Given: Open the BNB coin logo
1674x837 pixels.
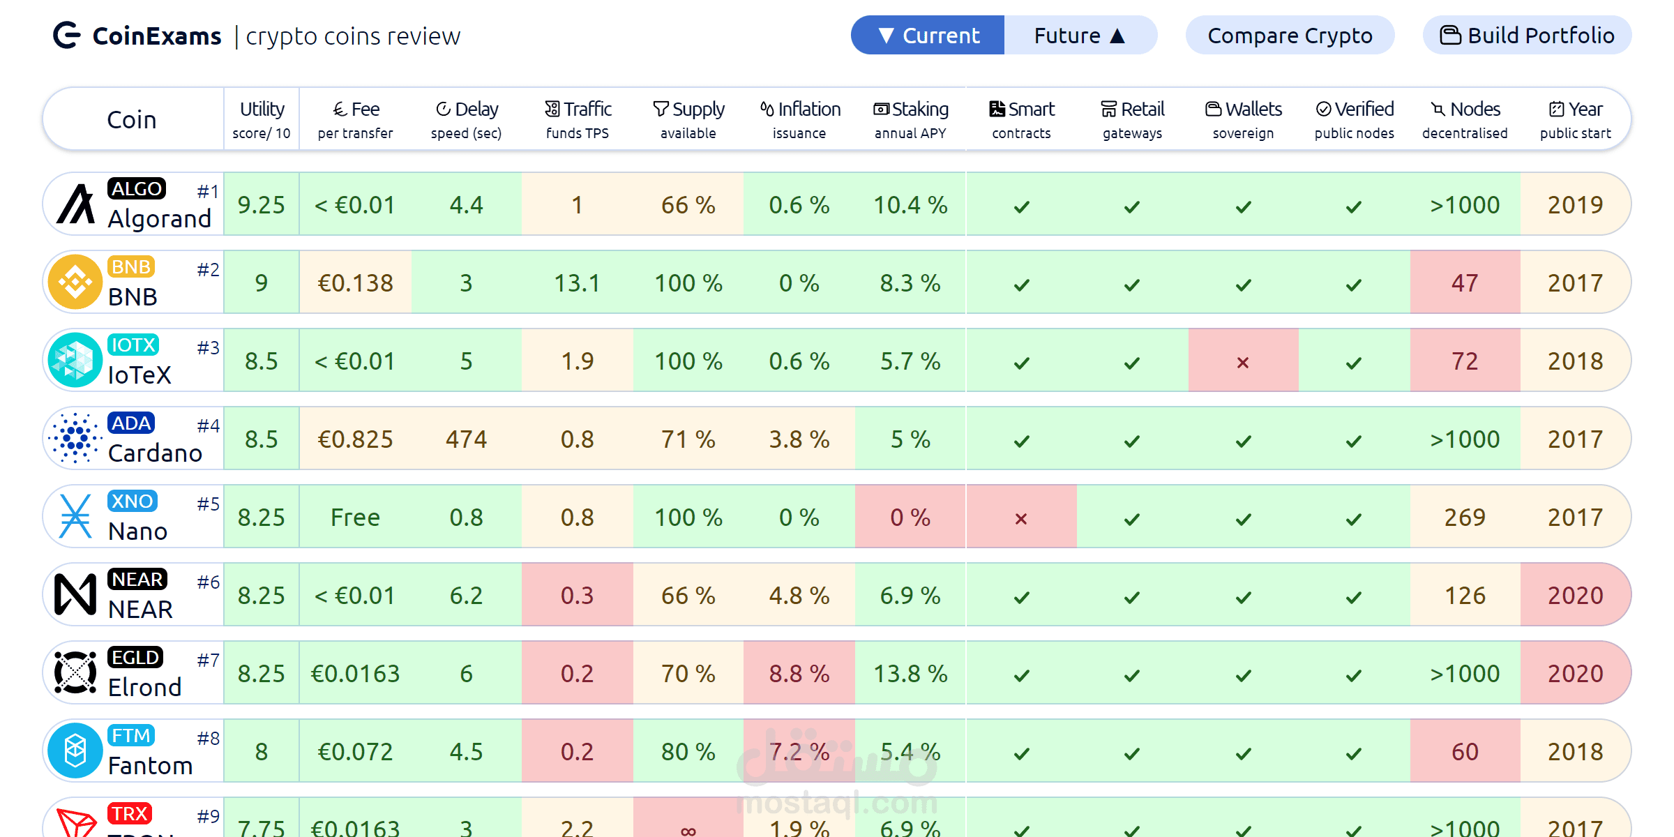Looking at the screenshot, I should [x=75, y=282].
